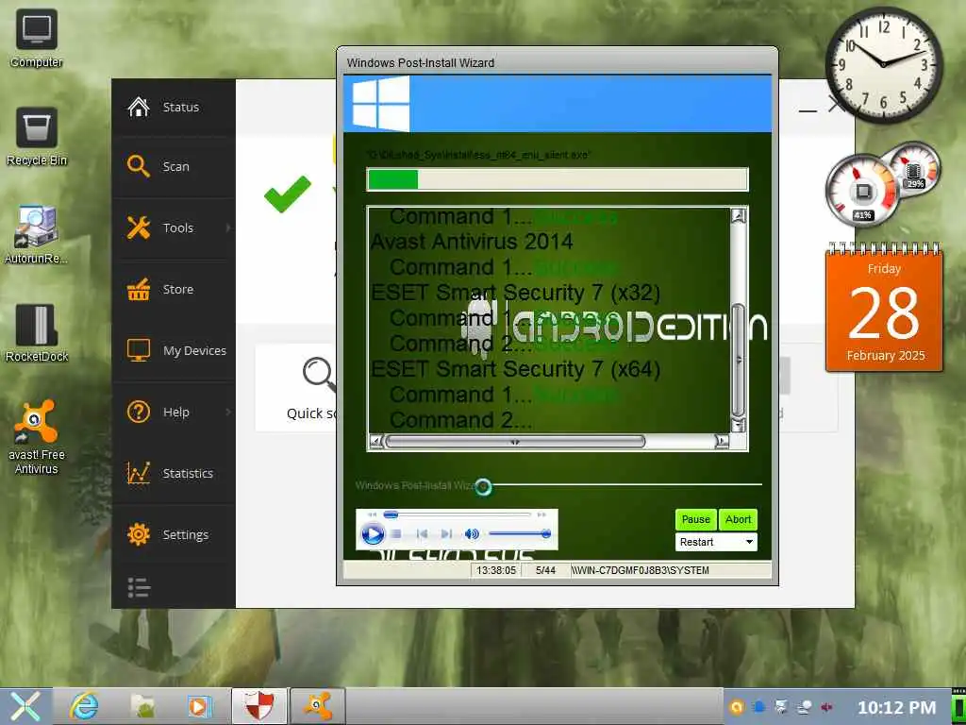Click the 5/44 progress counter in status bar

[x=545, y=570]
